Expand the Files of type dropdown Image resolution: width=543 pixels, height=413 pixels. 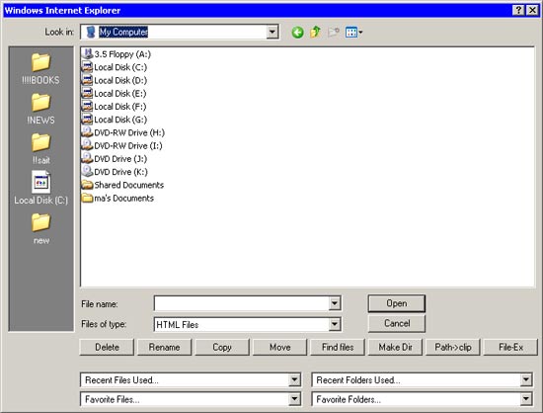[x=334, y=325]
